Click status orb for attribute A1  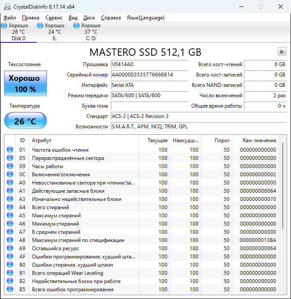coord(10,191)
